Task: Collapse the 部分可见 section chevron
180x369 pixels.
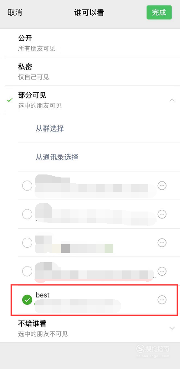Action: 172,100
